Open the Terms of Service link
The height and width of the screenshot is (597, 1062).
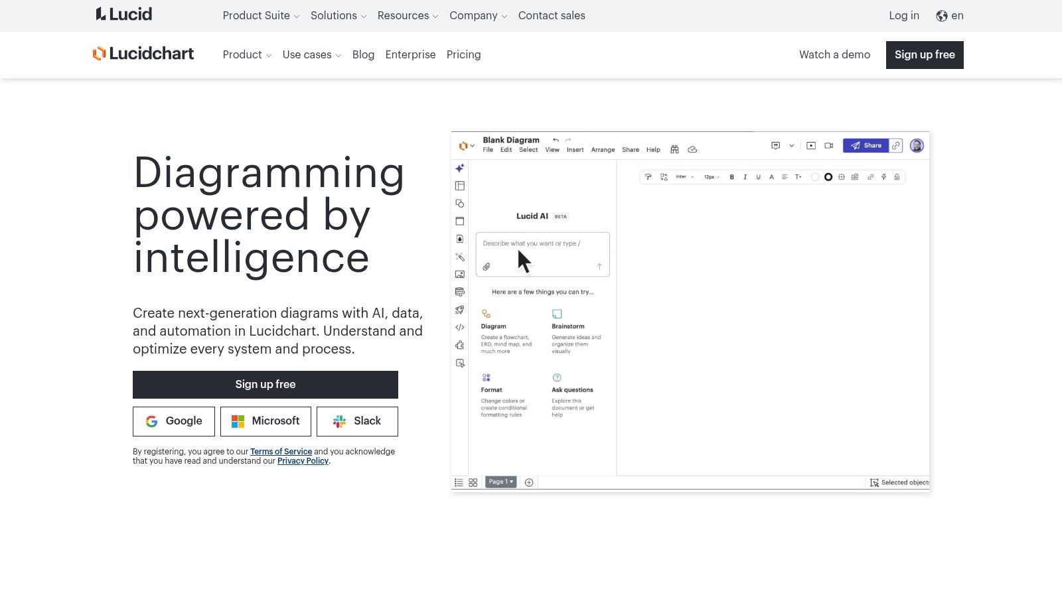[281, 451]
